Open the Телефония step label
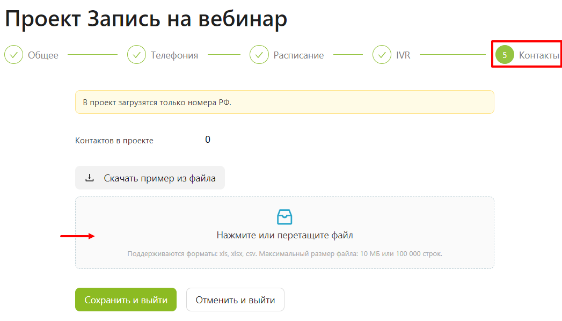The width and height of the screenshot is (562, 321). [174, 55]
